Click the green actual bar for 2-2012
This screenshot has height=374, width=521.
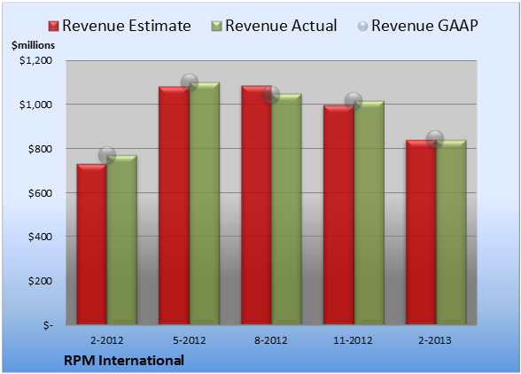(122, 239)
